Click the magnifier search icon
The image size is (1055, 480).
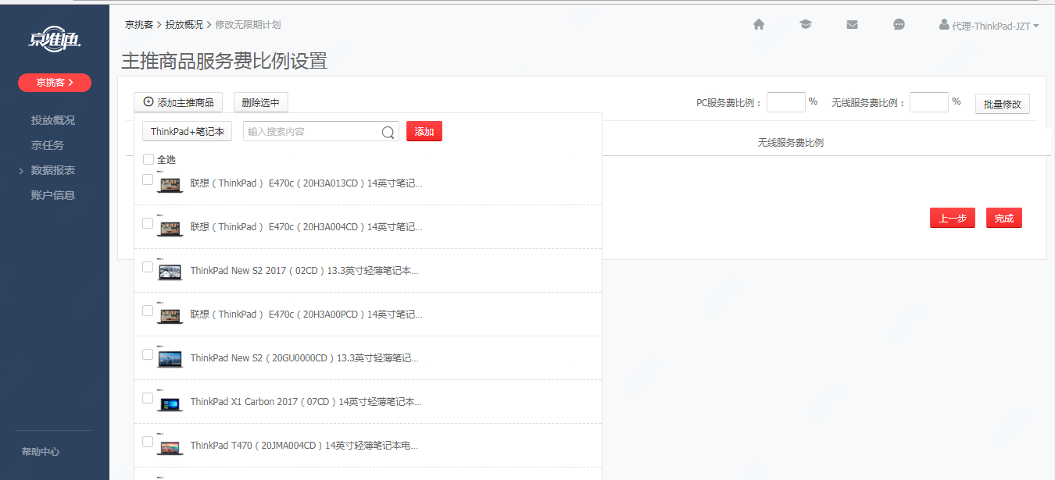388,133
